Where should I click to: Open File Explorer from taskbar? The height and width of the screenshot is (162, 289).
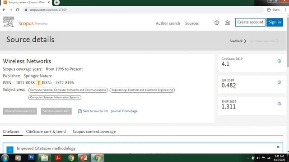tap(44, 158)
